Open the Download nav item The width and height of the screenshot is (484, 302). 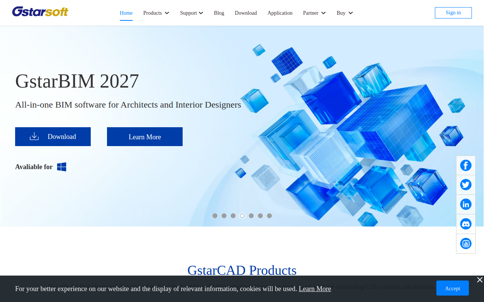[246, 13]
